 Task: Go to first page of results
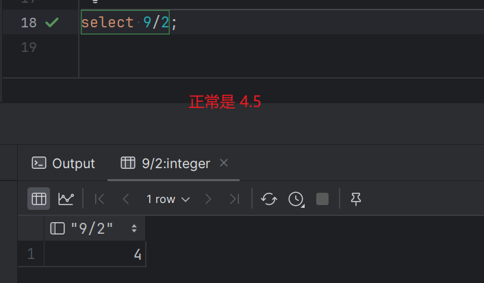tap(100, 199)
